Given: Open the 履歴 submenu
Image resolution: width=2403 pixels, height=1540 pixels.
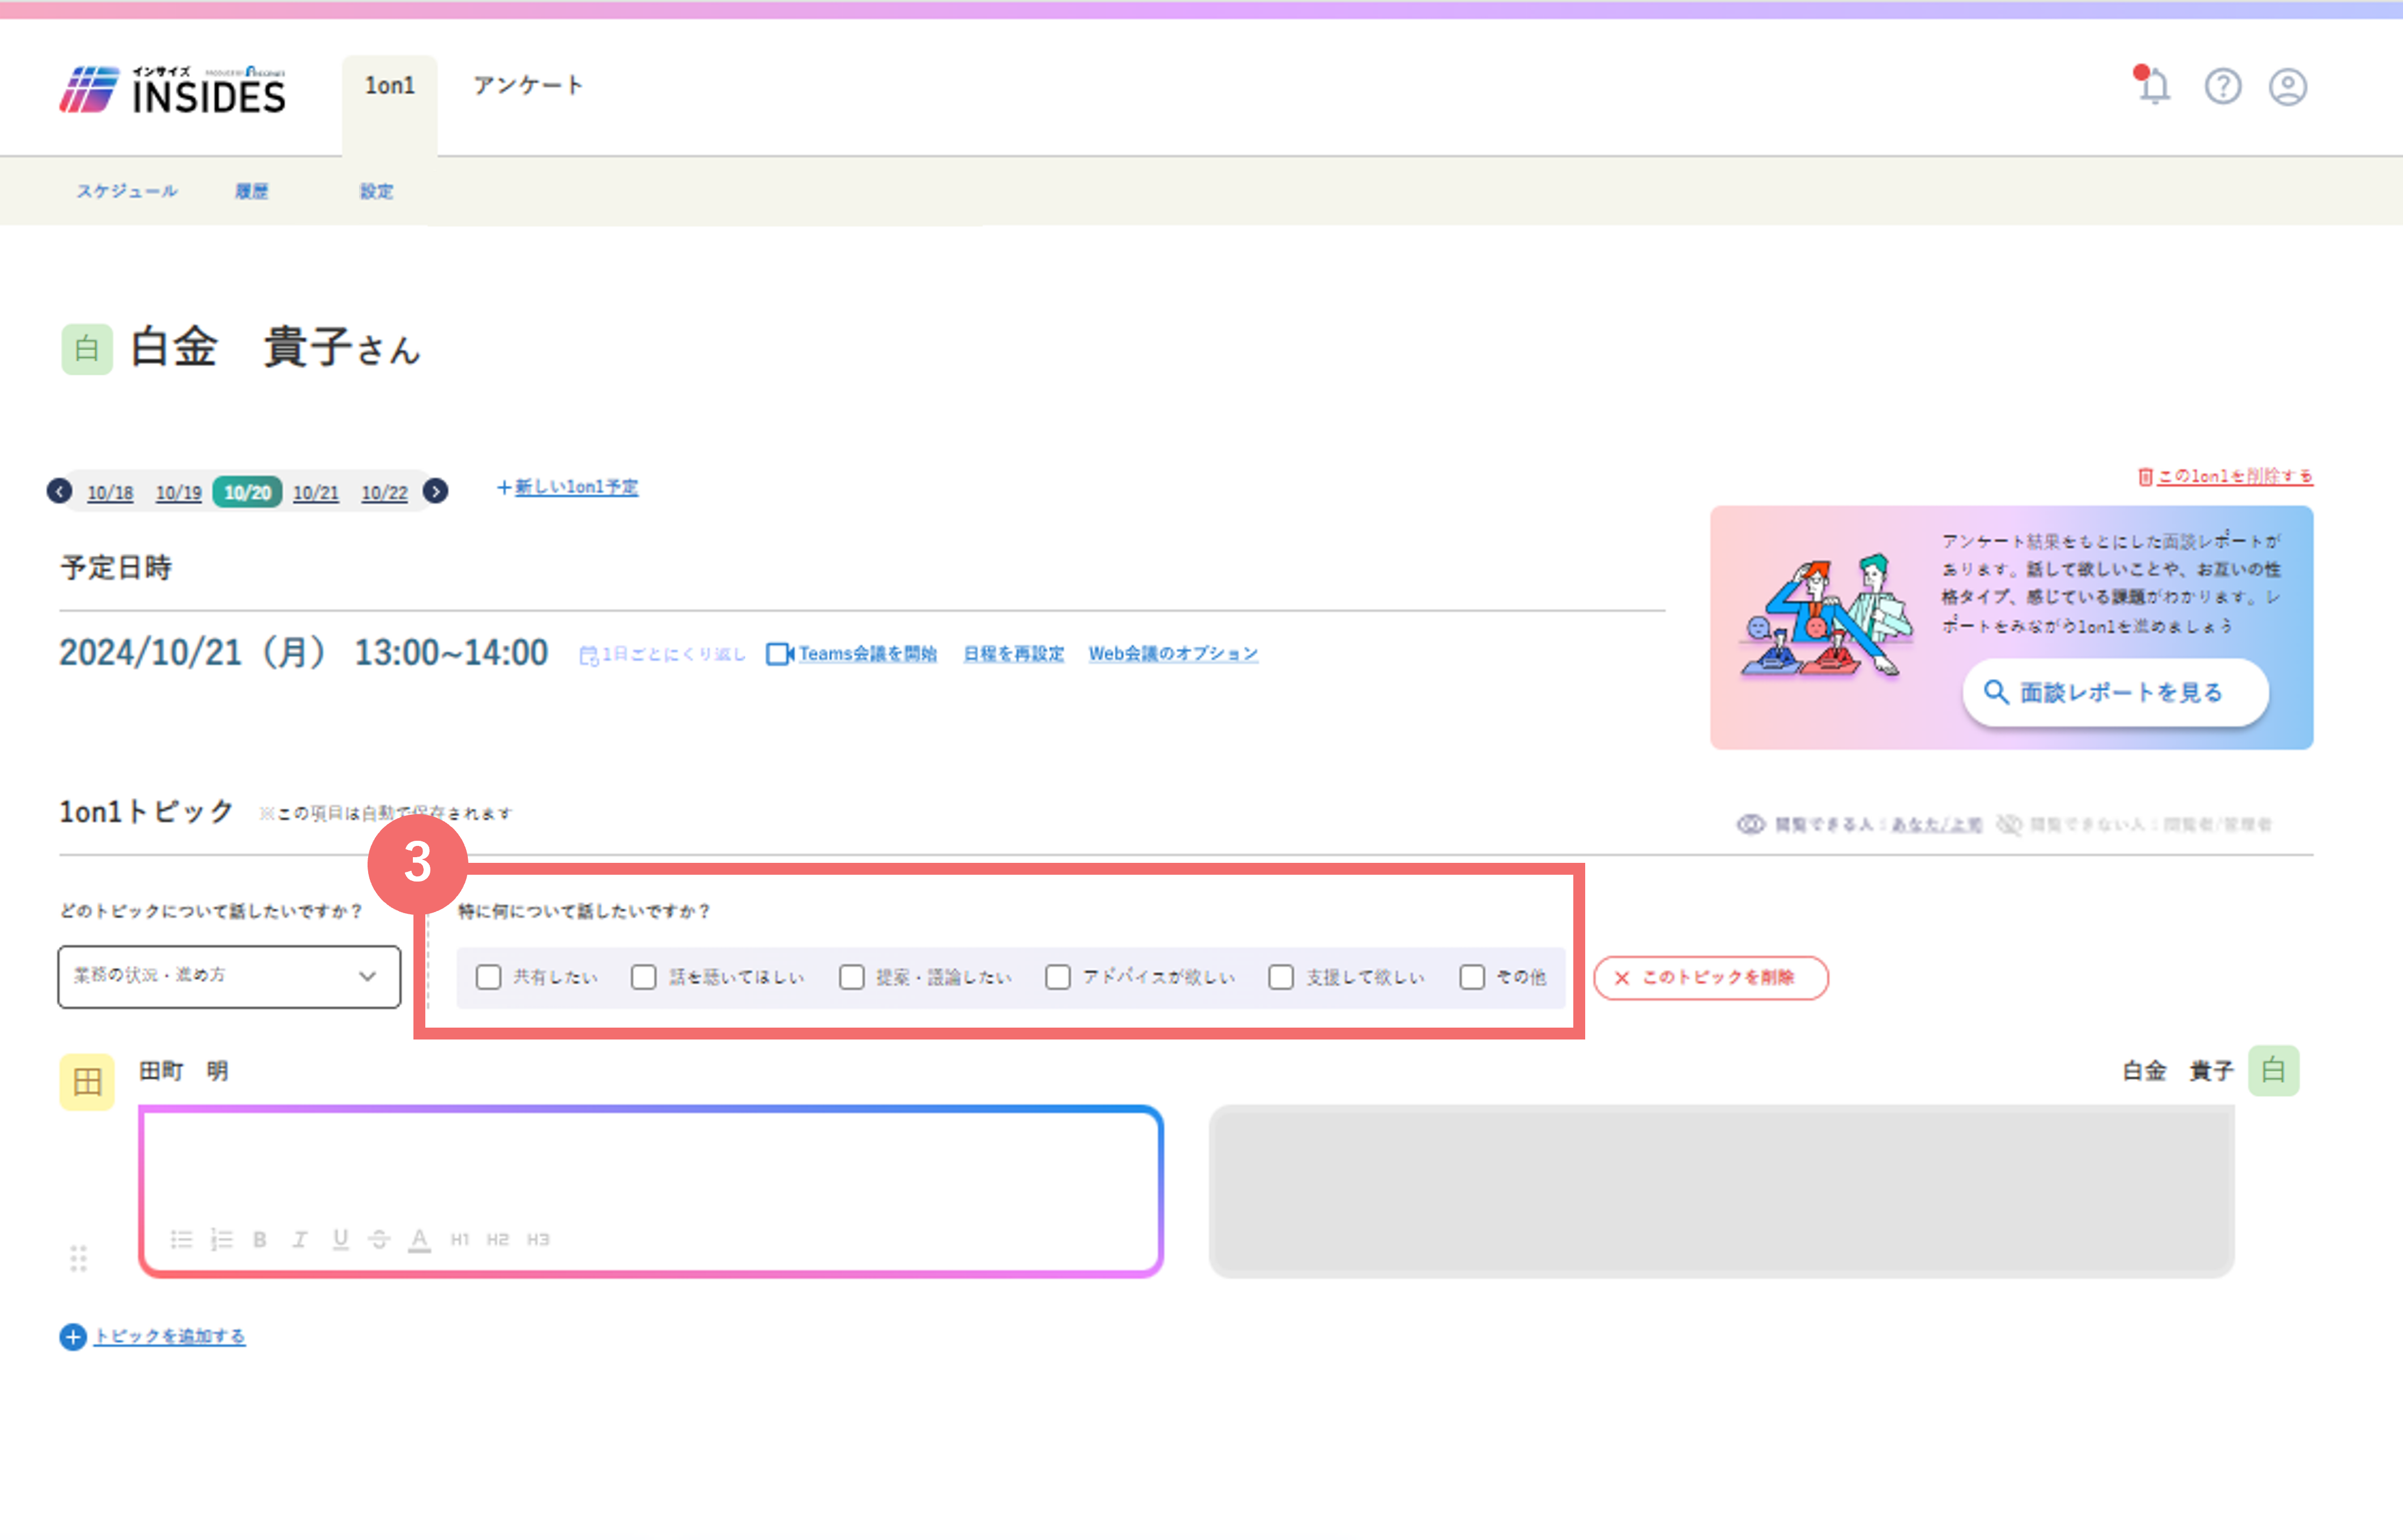Looking at the screenshot, I should (251, 191).
